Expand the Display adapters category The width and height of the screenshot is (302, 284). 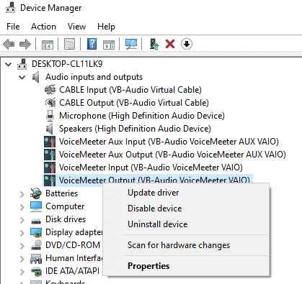(x=22, y=233)
